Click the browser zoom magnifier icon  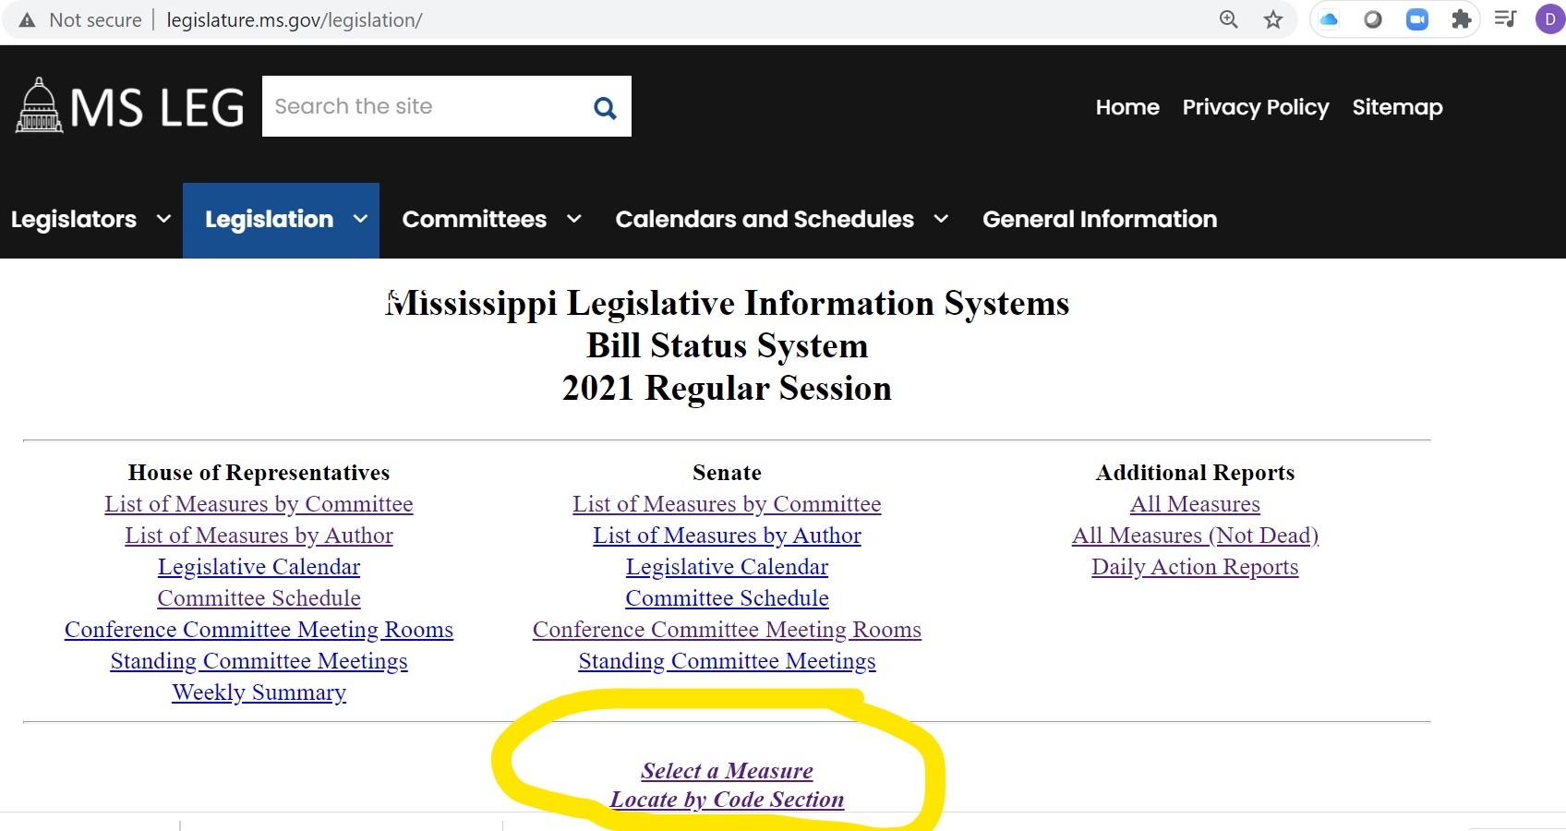tap(1228, 19)
